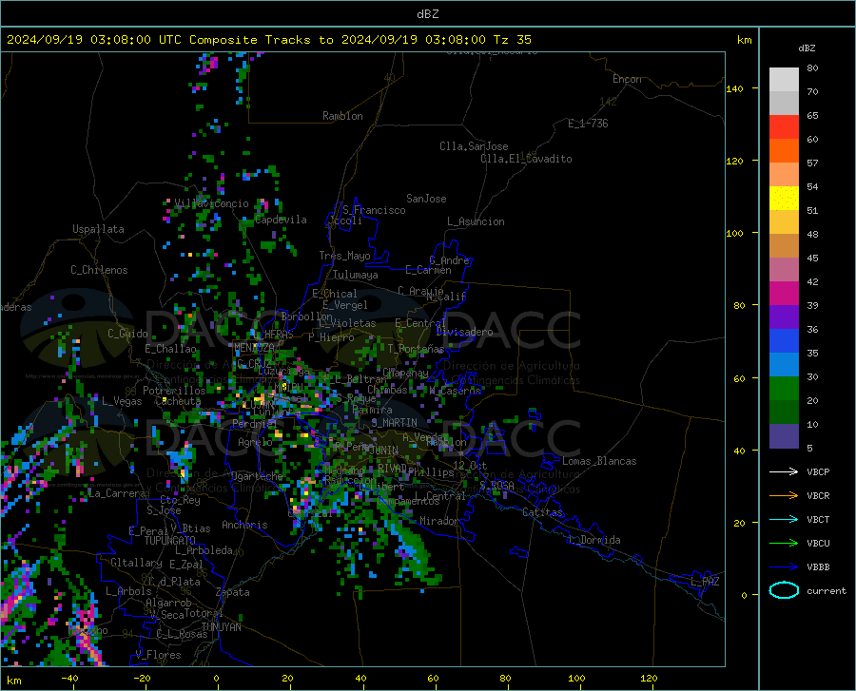Click the dBZ heading above color legend

click(807, 48)
